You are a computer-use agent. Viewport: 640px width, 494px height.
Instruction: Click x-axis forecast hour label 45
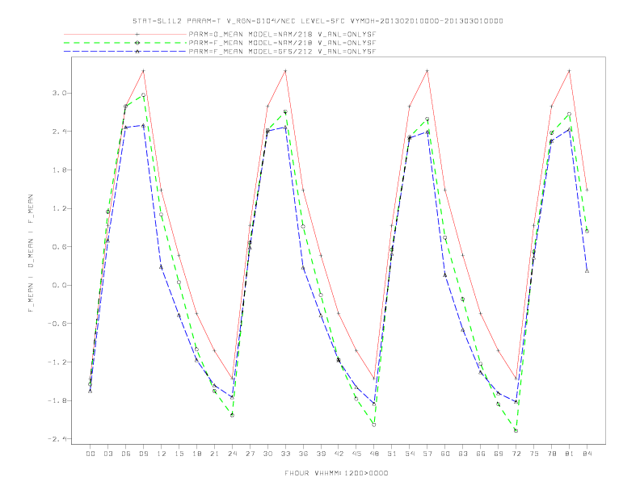pyautogui.click(x=356, y=454)
